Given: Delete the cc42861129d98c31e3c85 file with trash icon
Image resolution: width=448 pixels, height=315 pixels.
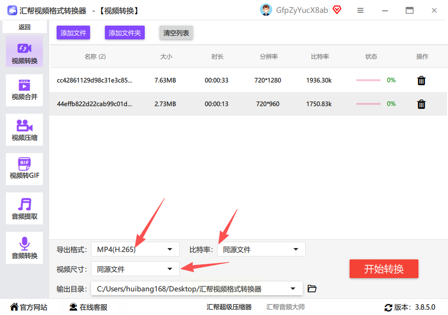Looking at the screenshot, I should coord(421,81).
